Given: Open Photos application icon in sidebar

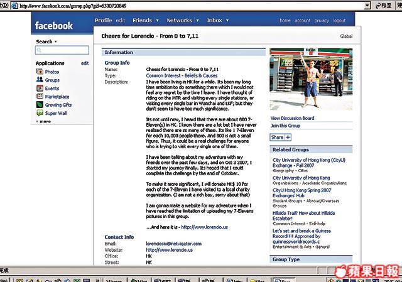Looking at the screenshot, I should (x=40, y=72).
